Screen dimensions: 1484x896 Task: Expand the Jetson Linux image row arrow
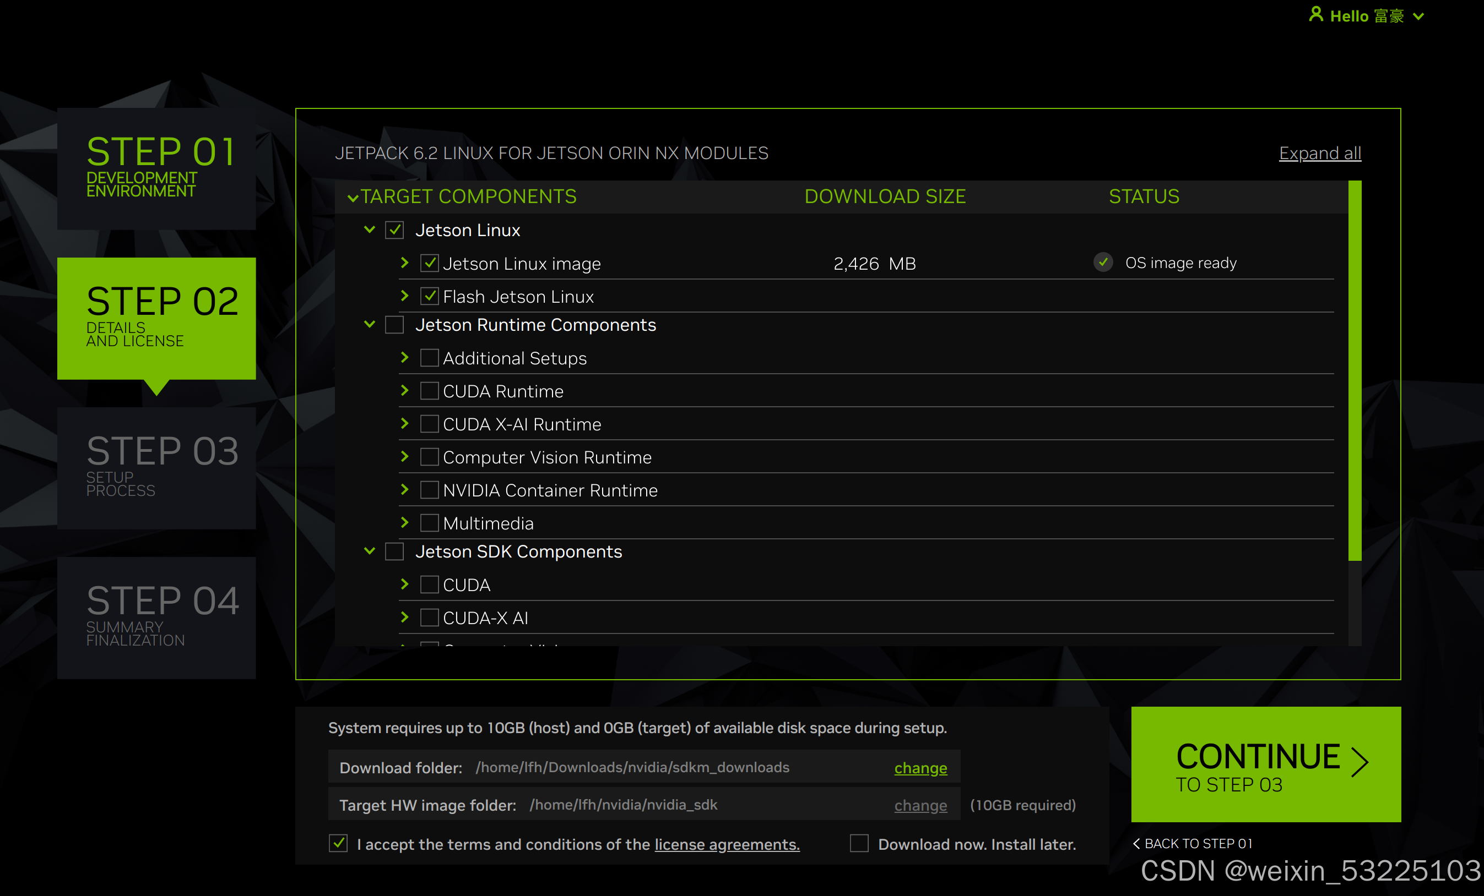point(405,263)
